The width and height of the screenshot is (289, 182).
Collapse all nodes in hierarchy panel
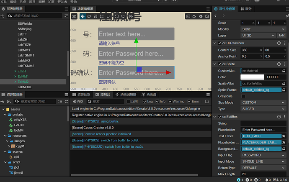66,16
